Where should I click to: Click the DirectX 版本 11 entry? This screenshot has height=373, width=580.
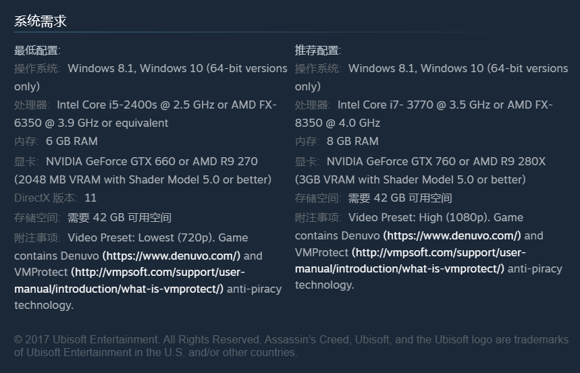pyautogui.click(x=55, y=198)
